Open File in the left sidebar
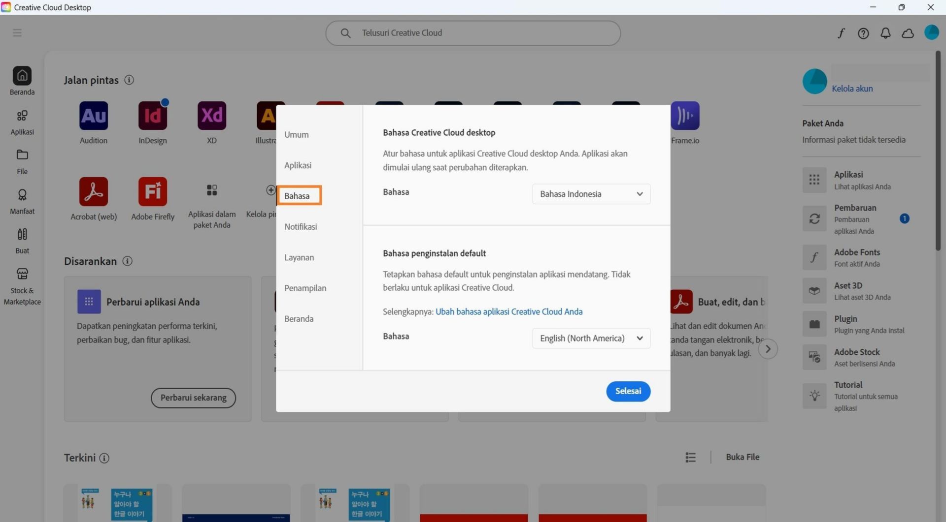 coord(22,161)
